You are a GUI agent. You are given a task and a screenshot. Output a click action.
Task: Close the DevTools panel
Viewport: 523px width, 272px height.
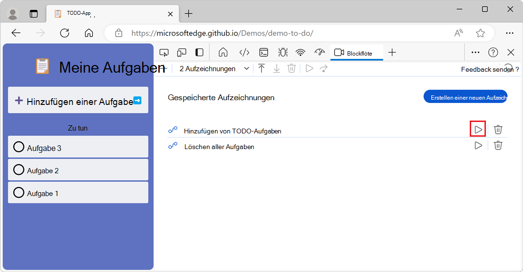(x=511, y=52)
